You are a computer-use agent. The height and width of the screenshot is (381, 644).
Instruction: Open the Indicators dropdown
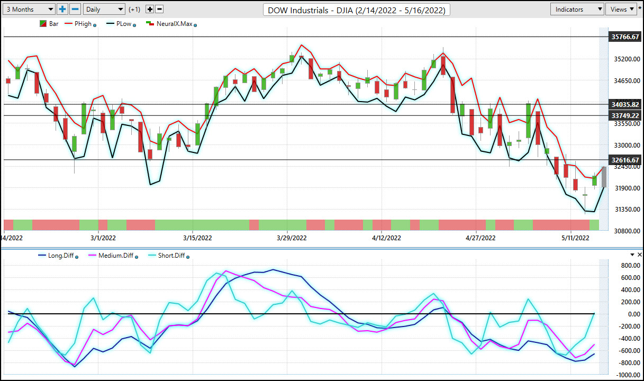click(577, 9)
